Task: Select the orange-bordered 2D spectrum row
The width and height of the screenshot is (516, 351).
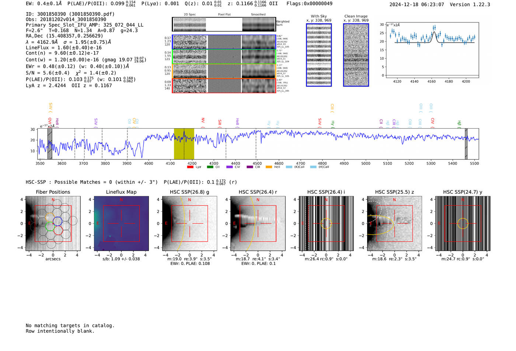Action: pyautogui.click(x=224, y=71)
